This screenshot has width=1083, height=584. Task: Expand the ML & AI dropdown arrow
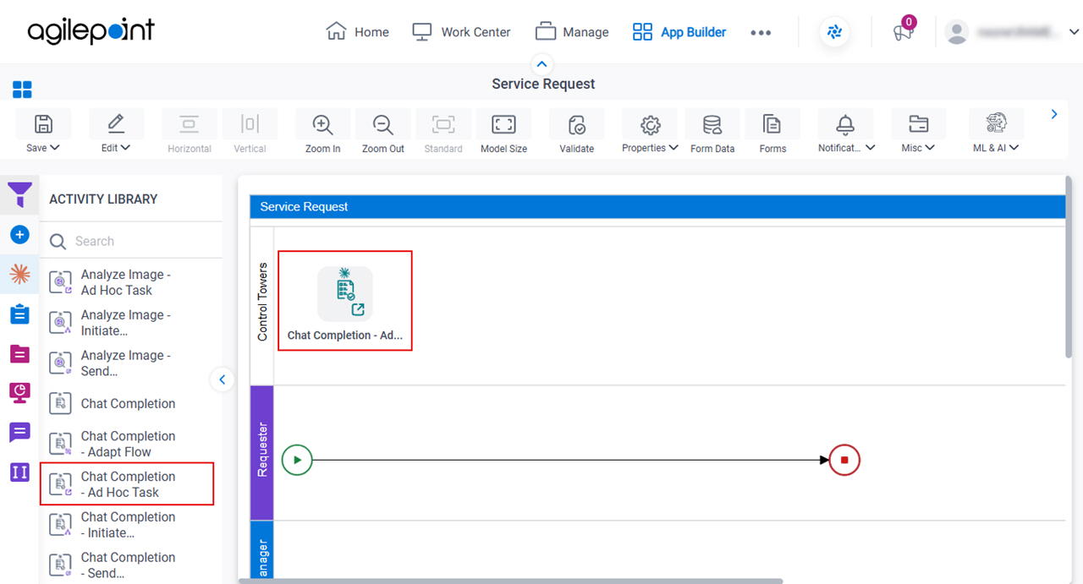pyautogui.click(x=1014, y=148)
